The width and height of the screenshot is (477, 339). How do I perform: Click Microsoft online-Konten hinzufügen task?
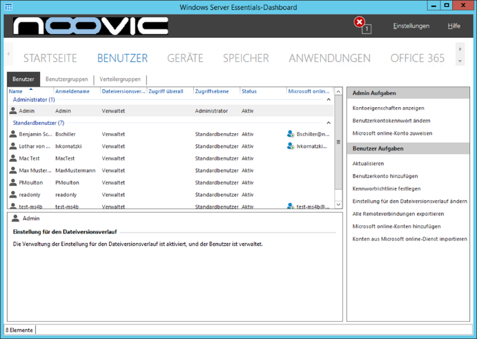396,226
